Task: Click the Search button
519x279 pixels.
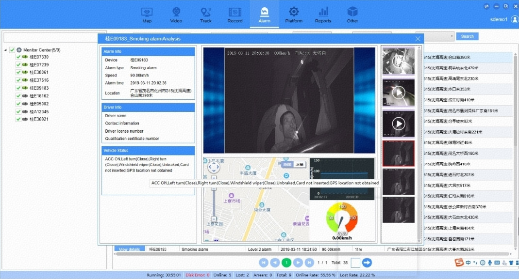Action: 467,36
